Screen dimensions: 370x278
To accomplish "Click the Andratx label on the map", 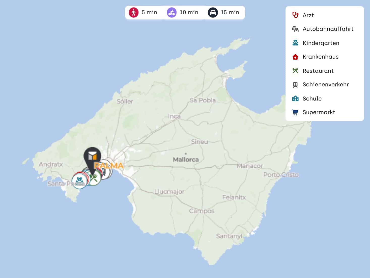I will [x=51, y=164].
